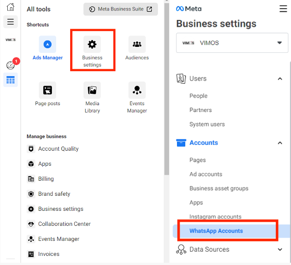Click the Brand safety shield icon
Viewport: 291px width, 265px height.
click(x=31, y=194)
